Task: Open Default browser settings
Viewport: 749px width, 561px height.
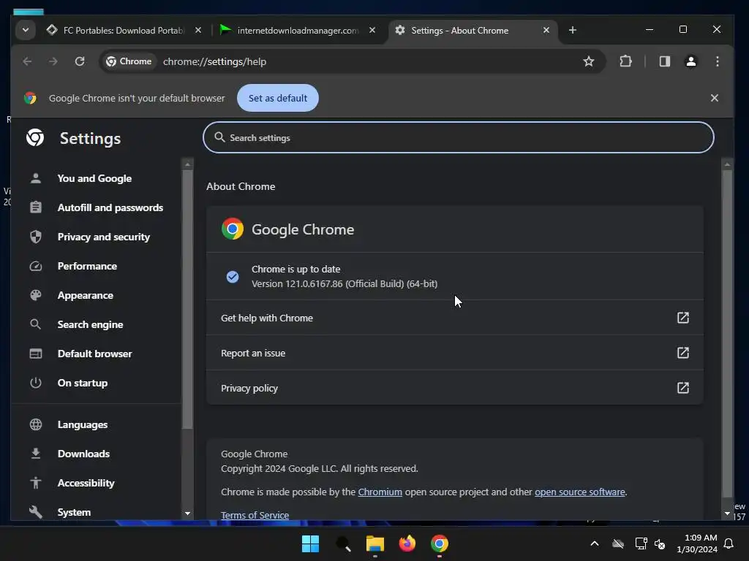Action: (x=96, y=354)
